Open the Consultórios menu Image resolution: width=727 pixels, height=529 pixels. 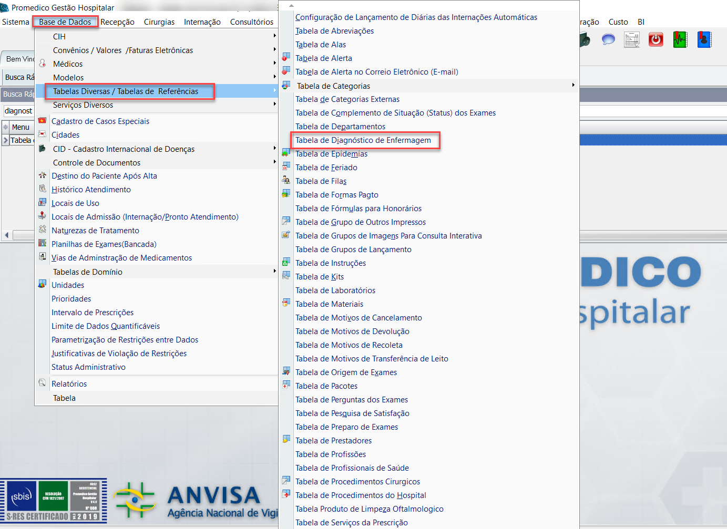(252, 22)
